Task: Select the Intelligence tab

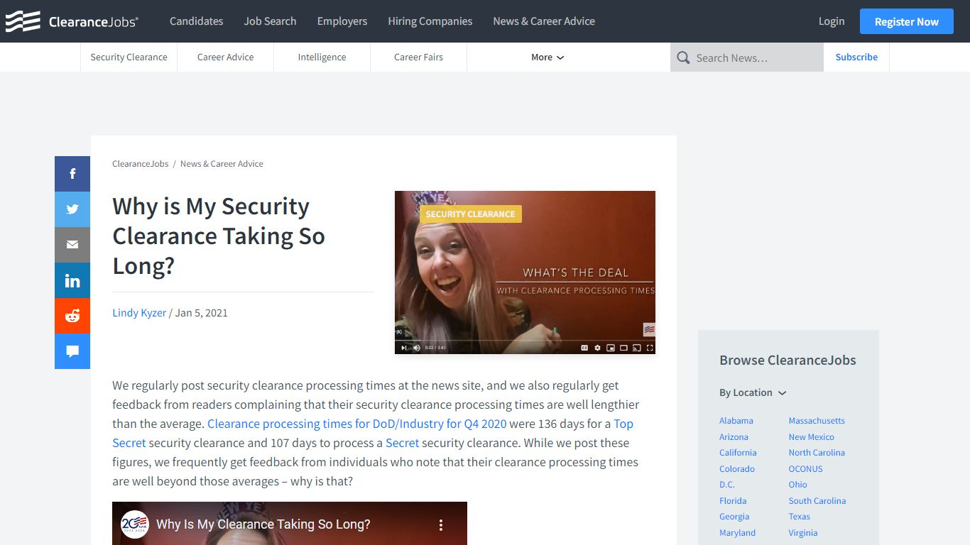Action: [x=322, y=57]
